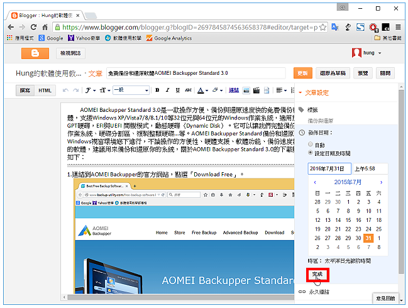This screenshot has height=308, width=408.
Task: Click the Done button under timezone
Action: tap(317, 274)
